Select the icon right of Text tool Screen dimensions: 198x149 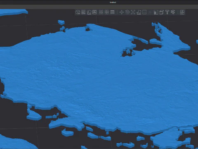point(173,12)
